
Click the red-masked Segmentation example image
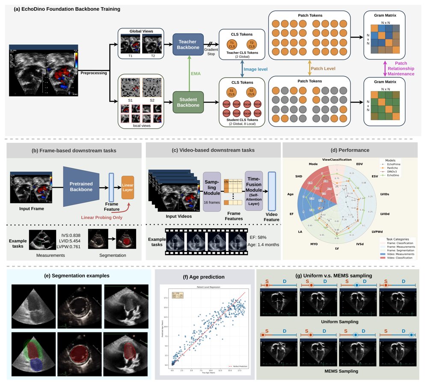coord(126,239)
